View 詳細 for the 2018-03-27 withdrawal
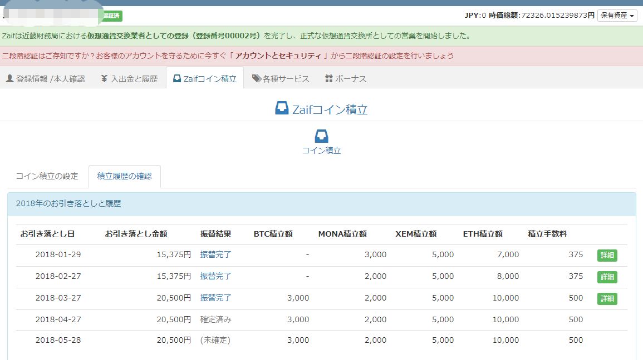This screenshot has height=360, width=643. [607, 298]
